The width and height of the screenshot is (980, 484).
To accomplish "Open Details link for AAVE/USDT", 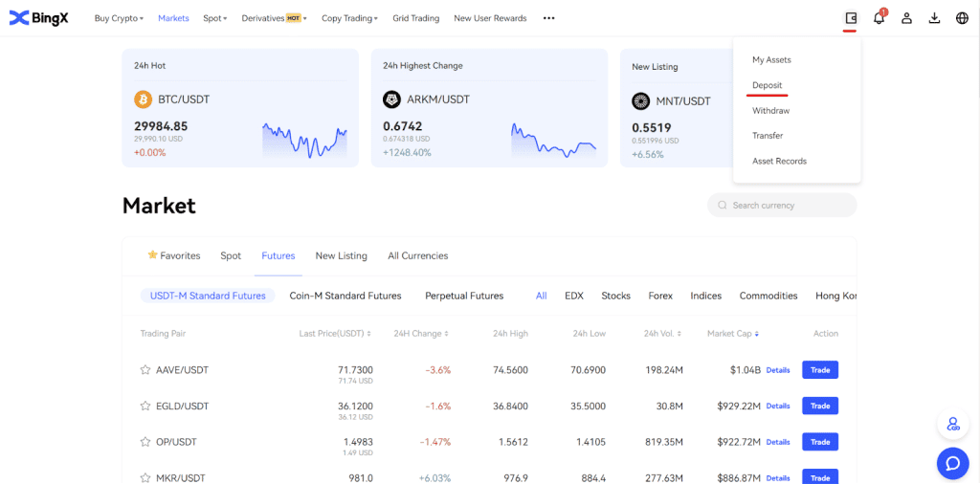I will pyautogui.click(x=778, y=370).
